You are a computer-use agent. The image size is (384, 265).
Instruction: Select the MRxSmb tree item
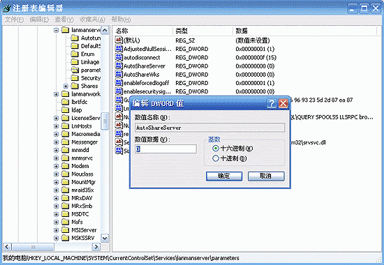[82, 206]
